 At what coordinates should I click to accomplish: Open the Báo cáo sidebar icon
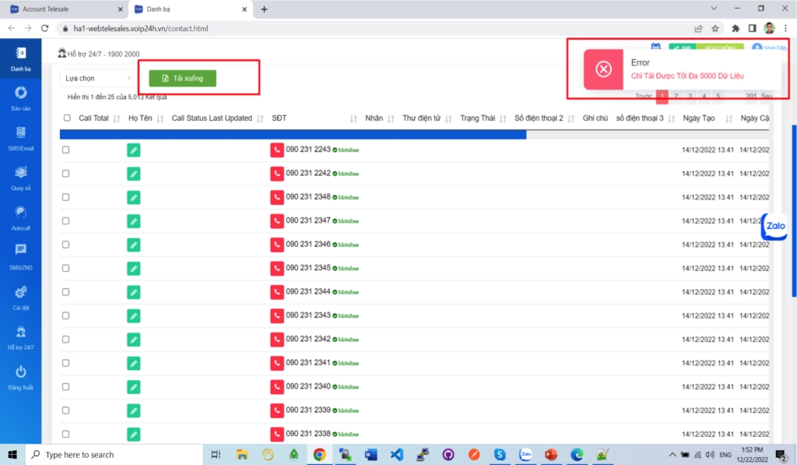(21, 93)
